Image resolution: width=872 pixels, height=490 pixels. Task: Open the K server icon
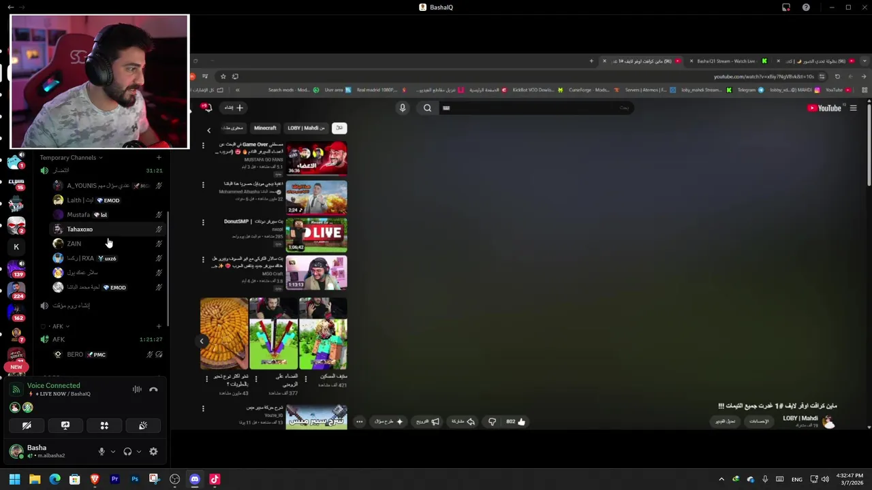click(x=16, y=247)
